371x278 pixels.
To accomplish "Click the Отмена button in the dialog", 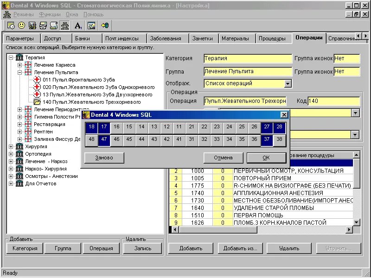I will pyautogui.click(x=223, y=158).
